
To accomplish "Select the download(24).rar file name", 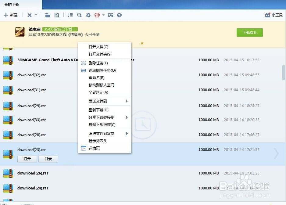I will click(x=33, y=188).
